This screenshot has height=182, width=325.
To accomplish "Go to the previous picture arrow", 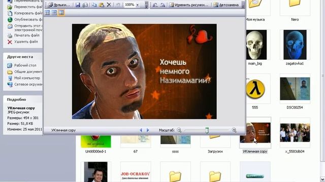I will pyautogui.click(x=141, y=130).
